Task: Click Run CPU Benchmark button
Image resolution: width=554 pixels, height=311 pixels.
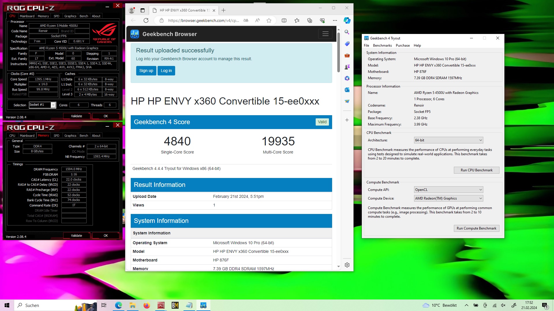Action: tap(477, 170)
